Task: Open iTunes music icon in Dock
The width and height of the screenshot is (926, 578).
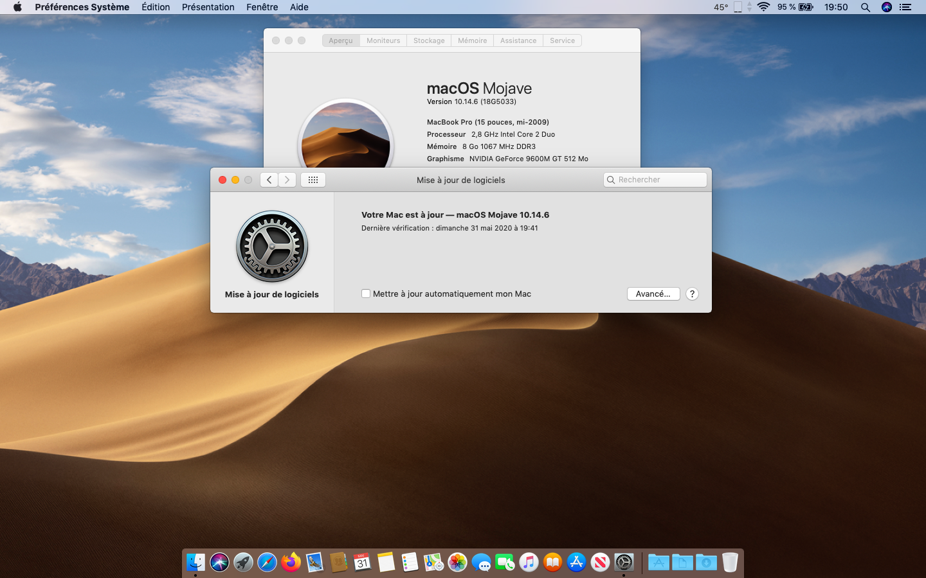Action: tap(529, 563)
